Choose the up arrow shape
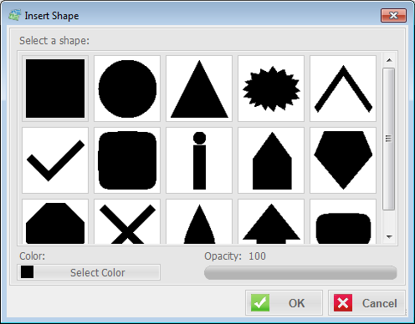415x324 pixels. [x=271, y=221]
